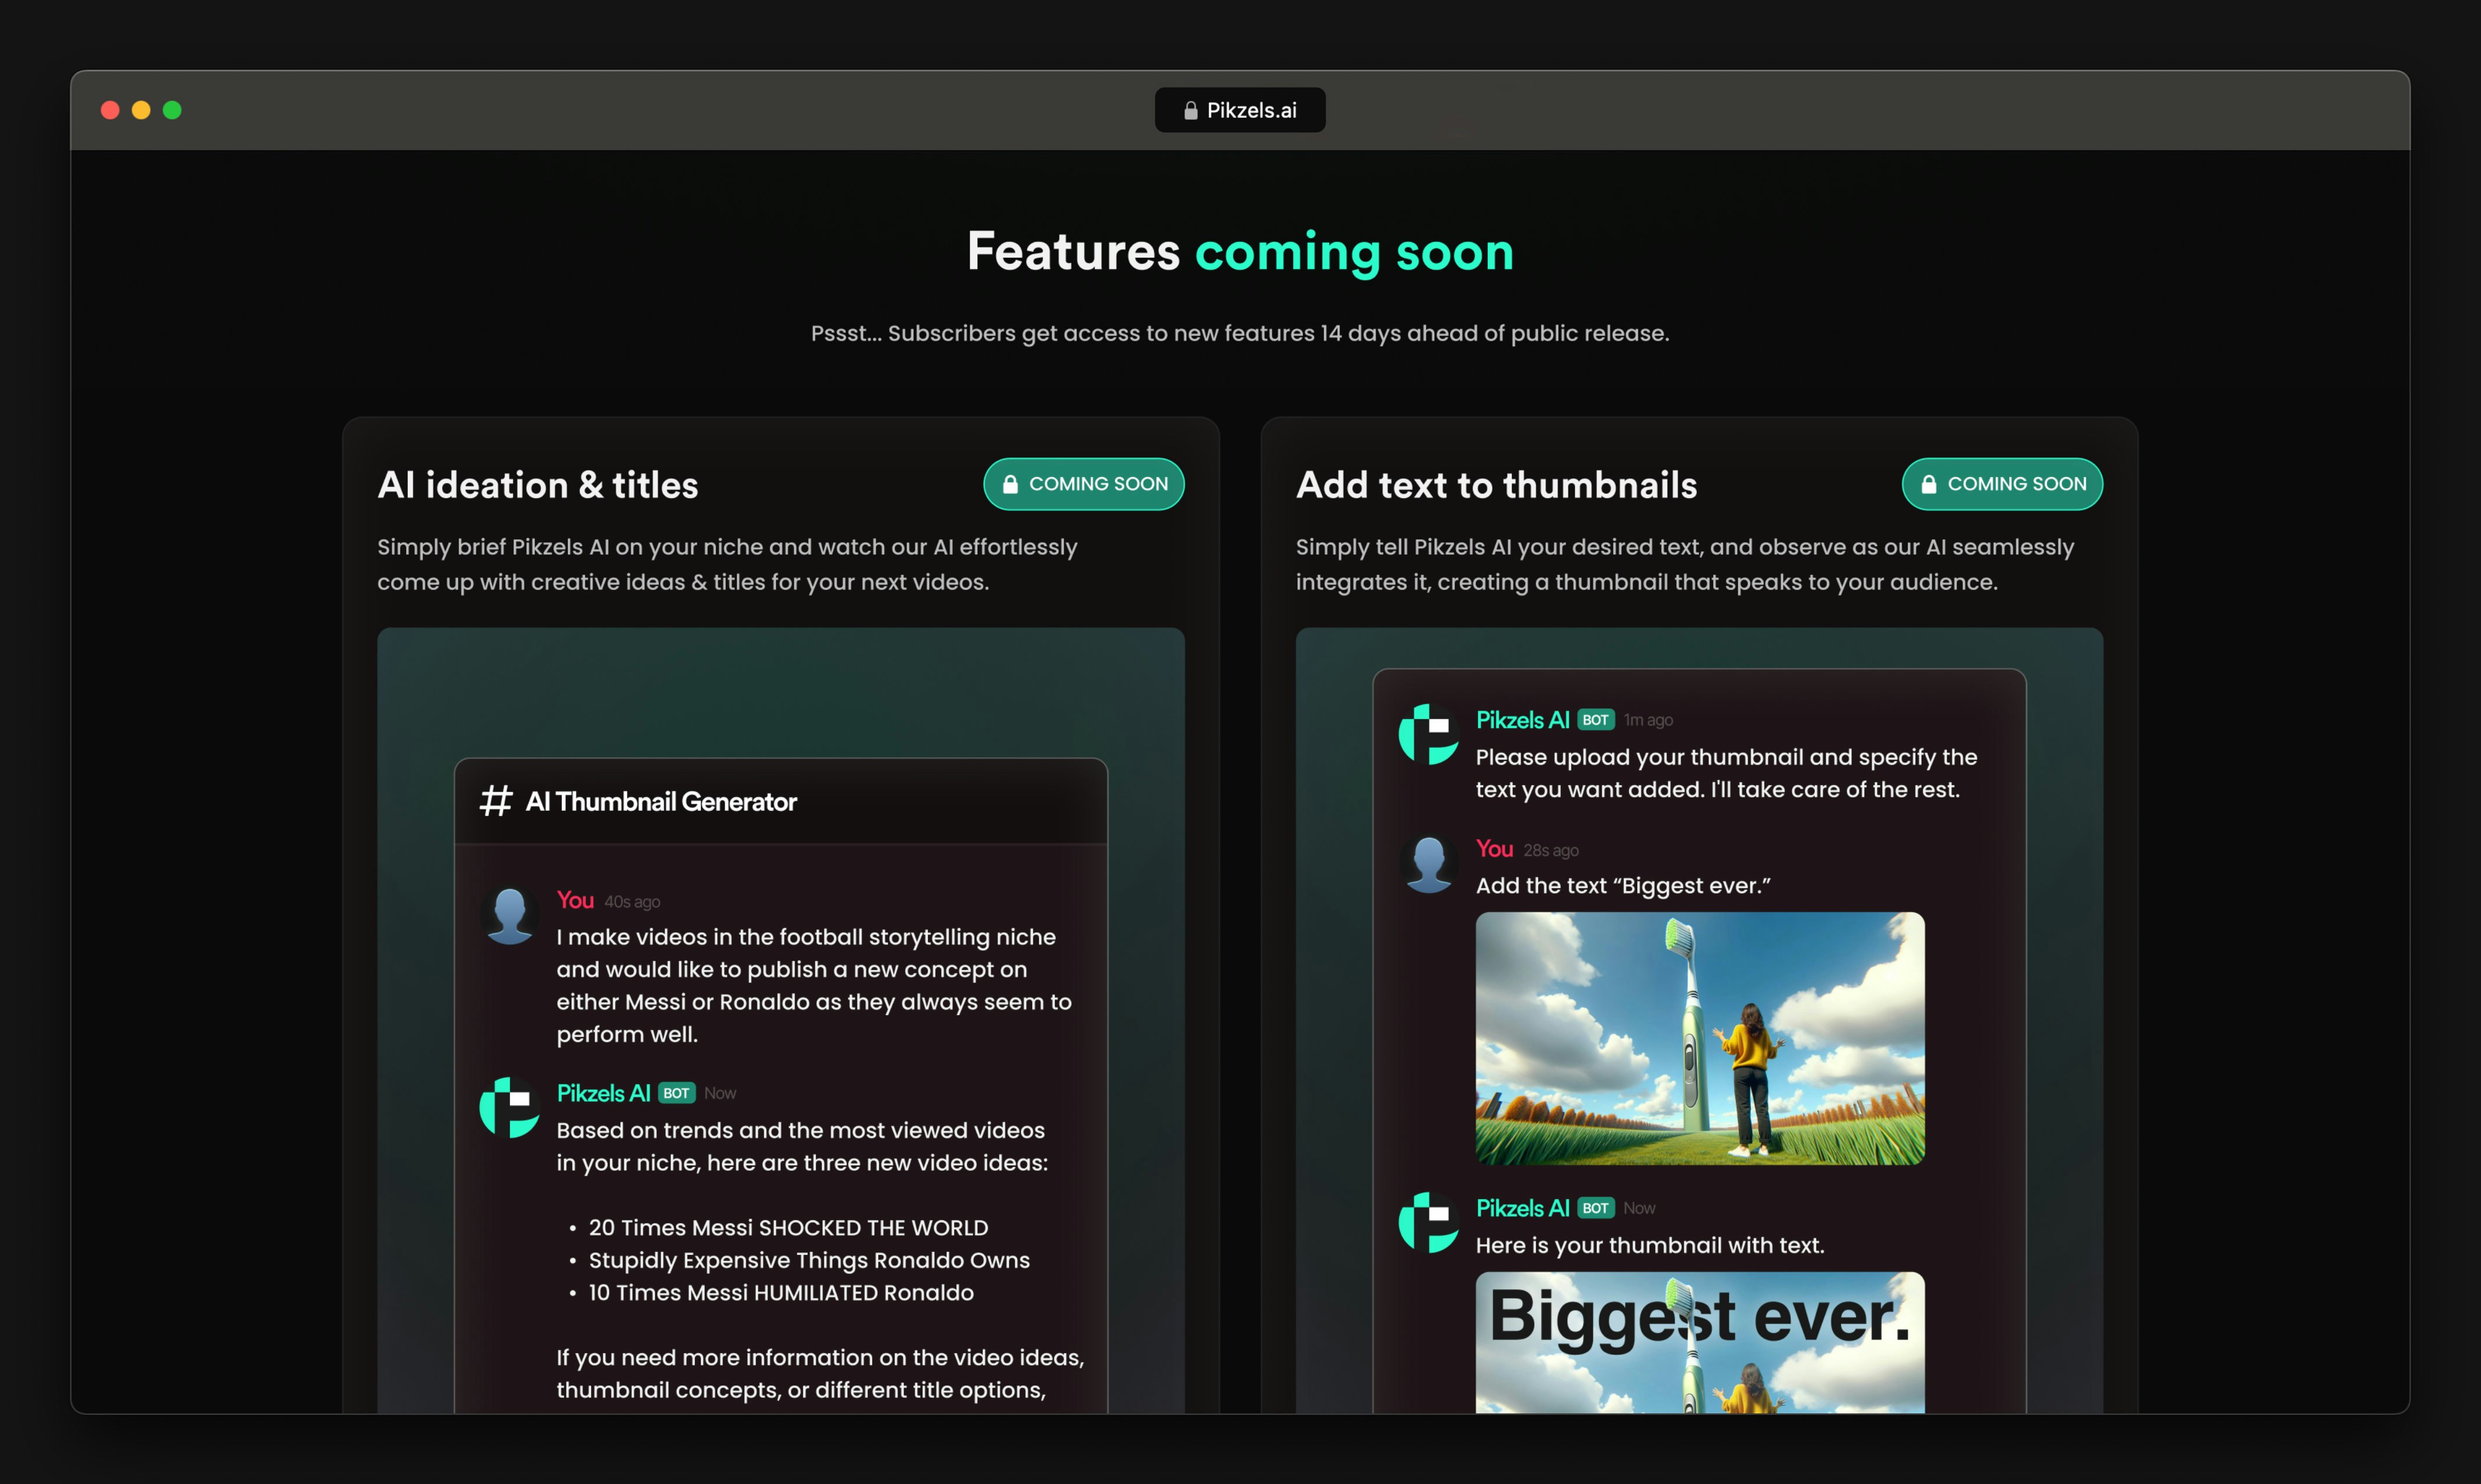Viewport: 2481px width, 1484px height.
Task: Click the Pikzels AI name on the 1m ago message
Action: tap(1522, 720)
